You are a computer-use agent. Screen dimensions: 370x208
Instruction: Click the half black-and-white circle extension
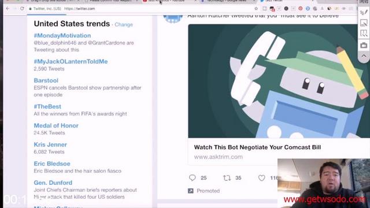329,9
